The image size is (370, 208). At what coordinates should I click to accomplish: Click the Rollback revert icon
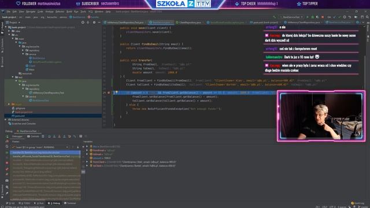350,17
